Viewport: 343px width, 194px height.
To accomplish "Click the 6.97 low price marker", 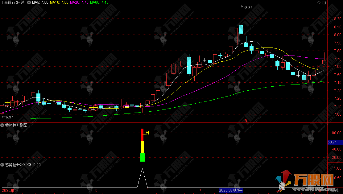I will 9,117.
